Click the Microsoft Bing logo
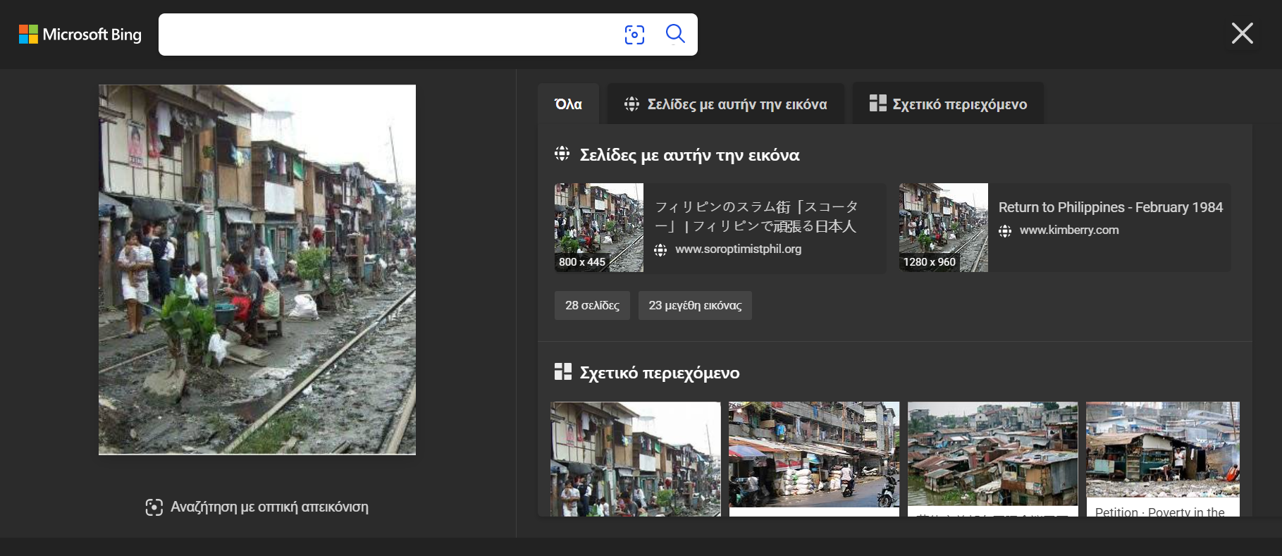Screen dimensions: 1282x556 coord(80,35)
